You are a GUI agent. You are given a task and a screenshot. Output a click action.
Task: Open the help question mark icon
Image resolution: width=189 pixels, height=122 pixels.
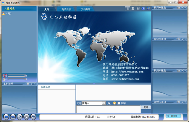pos(143,9)
